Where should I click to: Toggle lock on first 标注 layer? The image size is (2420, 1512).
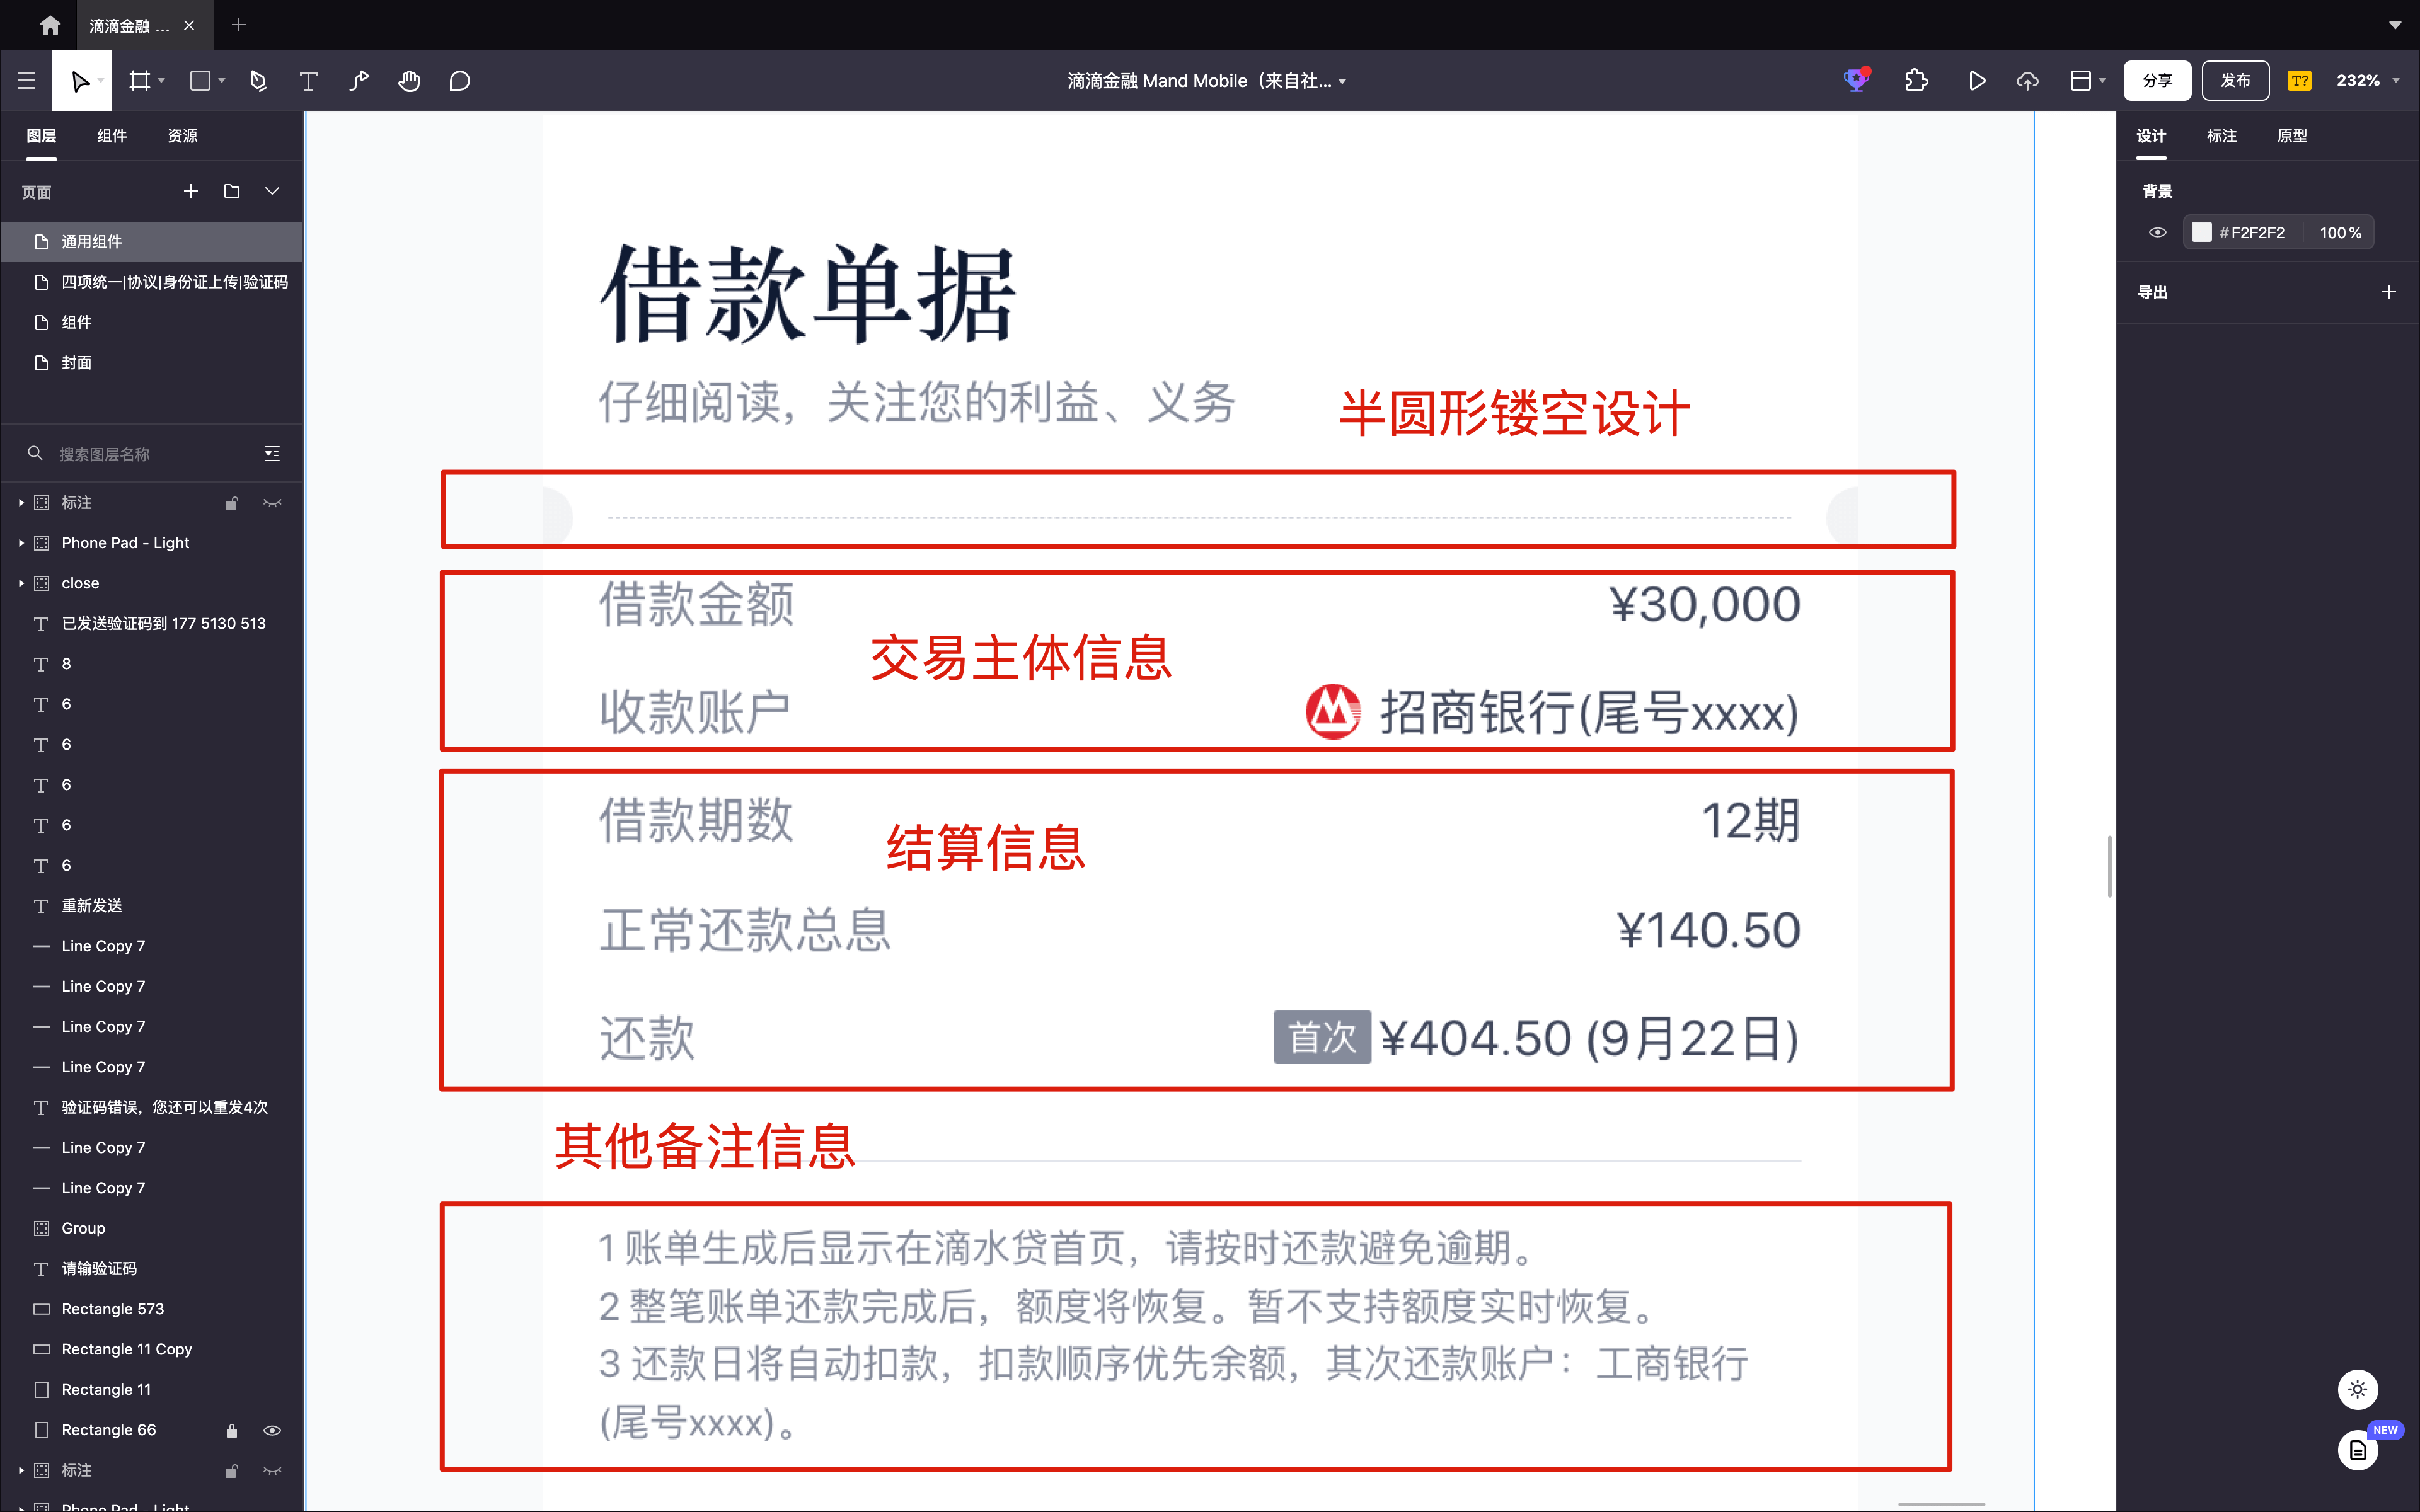pyautogui.click(x=231, y=503)
